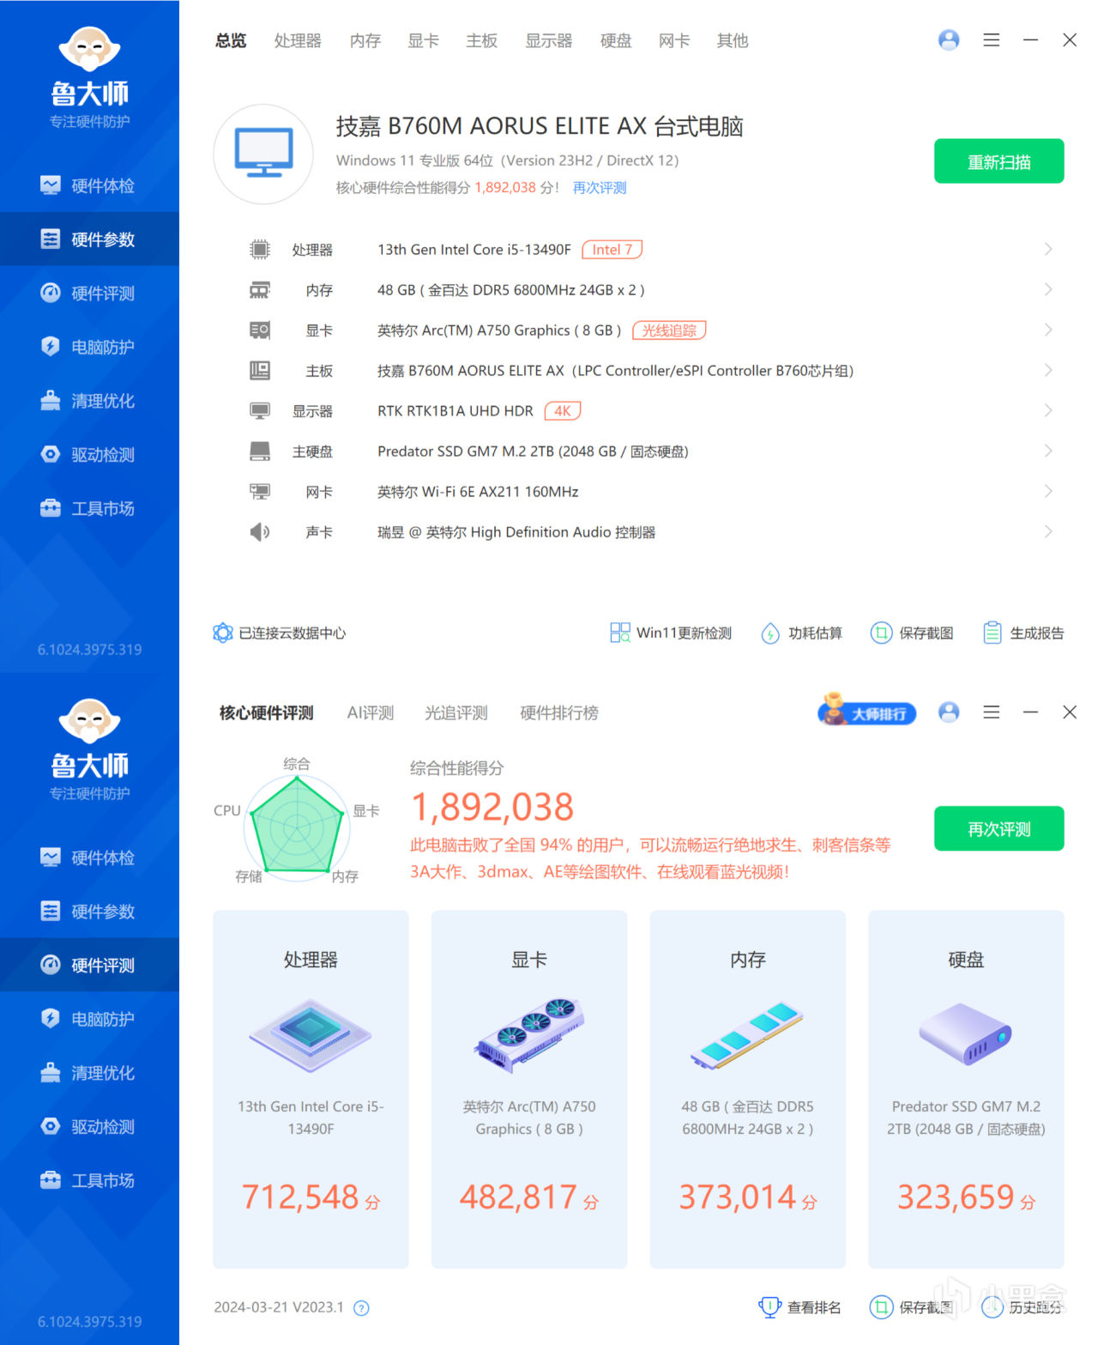Switch to the 硬盘 tab in the top bar

[616, 40]
